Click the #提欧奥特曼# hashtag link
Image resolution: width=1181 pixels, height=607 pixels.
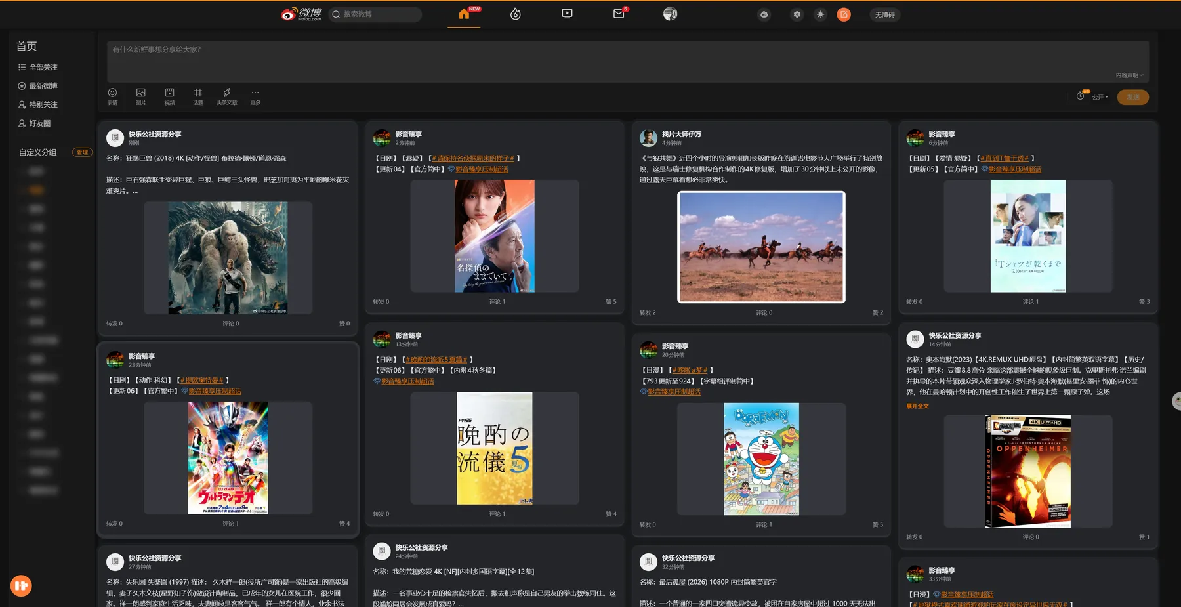[x=202, y=380]
